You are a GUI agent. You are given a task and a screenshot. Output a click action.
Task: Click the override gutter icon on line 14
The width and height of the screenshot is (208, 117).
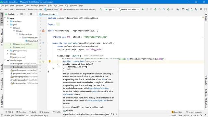click(43, 43)
